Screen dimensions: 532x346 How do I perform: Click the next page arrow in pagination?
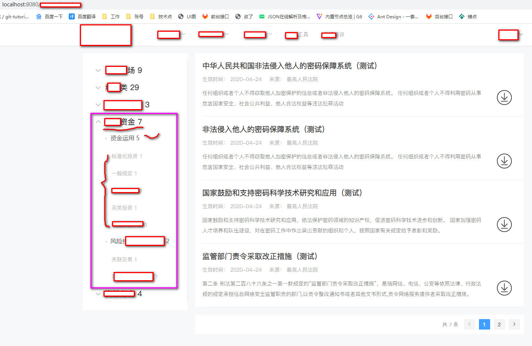(514, 324)
